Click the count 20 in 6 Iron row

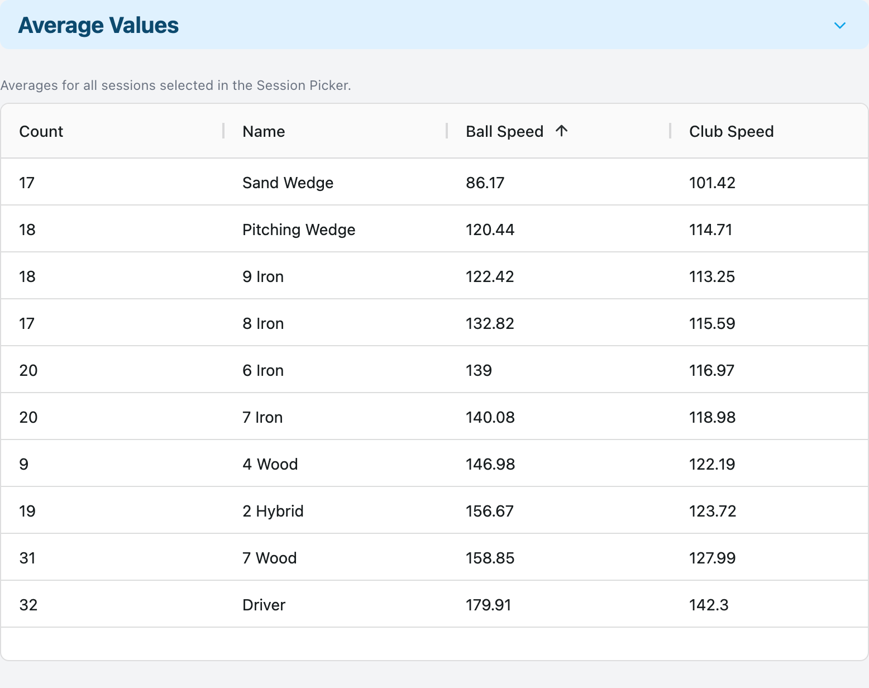[x=28, y=370]
